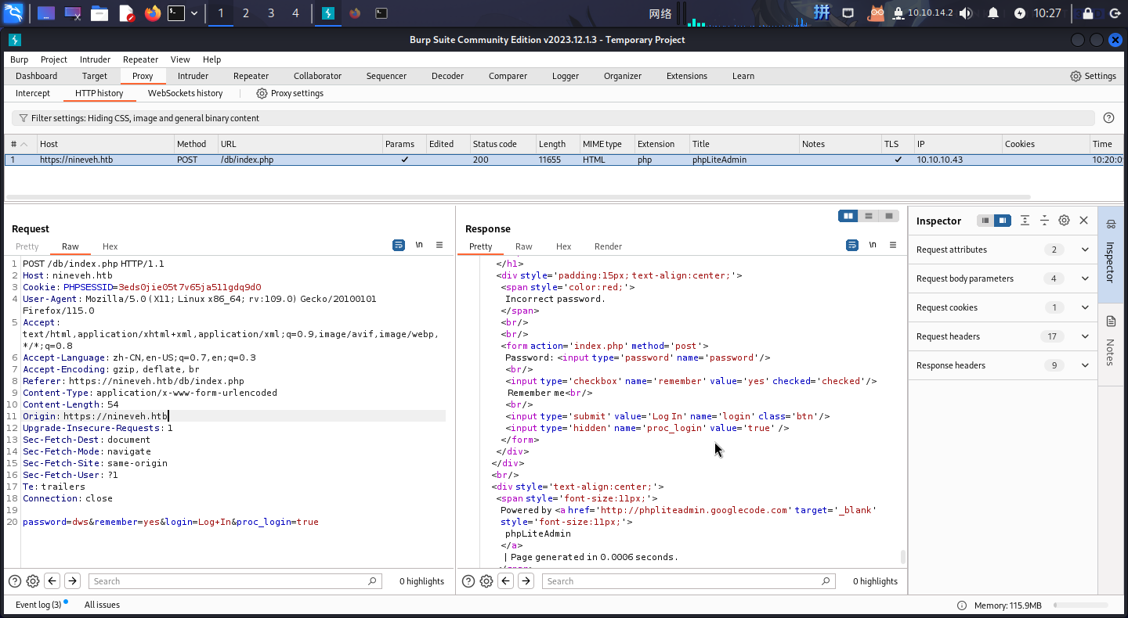Sort history by Length column
The width and height of the screenshot is (1128, 618).
tap(557, 144)
